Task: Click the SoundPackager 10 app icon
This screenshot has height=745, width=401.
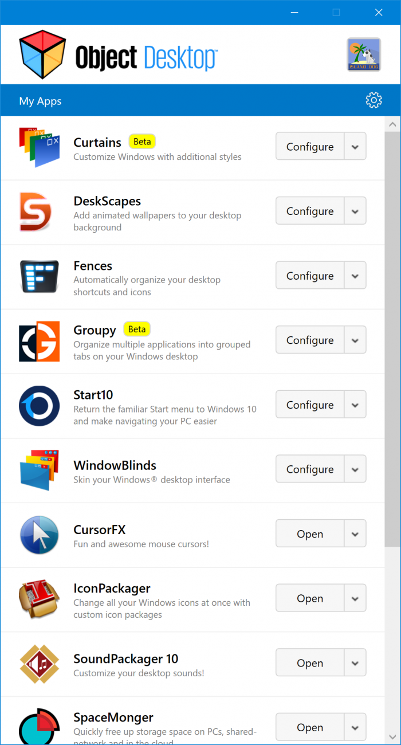Action: 40,664
